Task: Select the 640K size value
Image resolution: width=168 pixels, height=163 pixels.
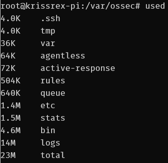Action: point(11,93)
